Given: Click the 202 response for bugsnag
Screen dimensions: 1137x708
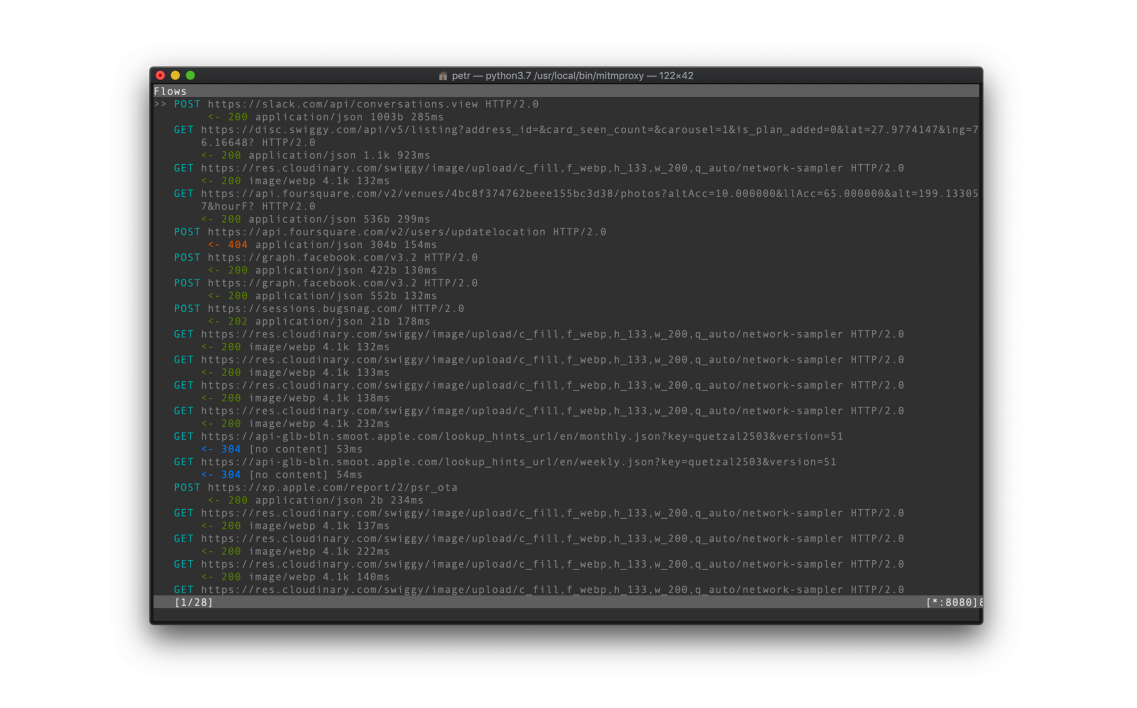Looking at the screenshot, I should [319, 322].
